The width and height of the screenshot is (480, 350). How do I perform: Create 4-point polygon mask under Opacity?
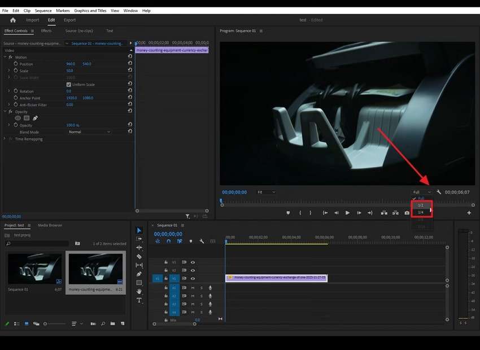[x=27, y=118]
